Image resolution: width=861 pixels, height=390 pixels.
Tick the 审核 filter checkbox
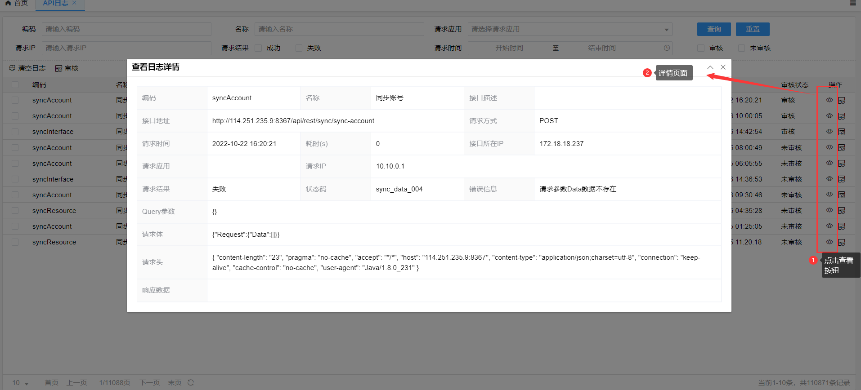pos(701,48)
